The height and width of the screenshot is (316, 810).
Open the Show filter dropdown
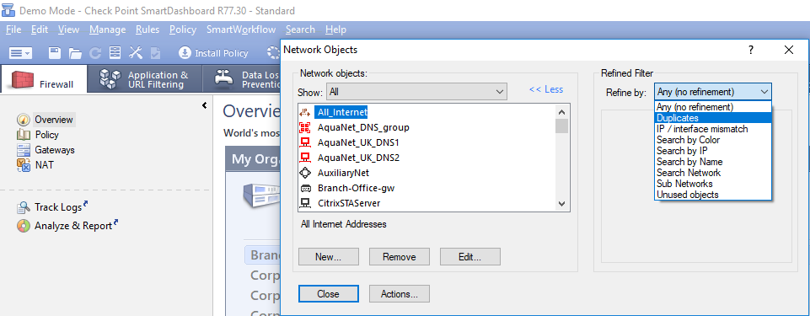416,92
